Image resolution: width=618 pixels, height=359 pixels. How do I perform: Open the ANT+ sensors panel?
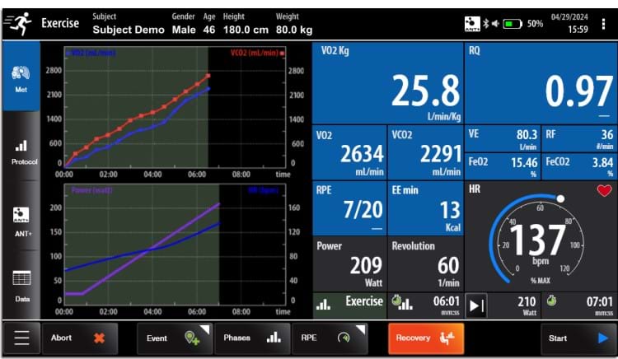click(x=21, y=221)
